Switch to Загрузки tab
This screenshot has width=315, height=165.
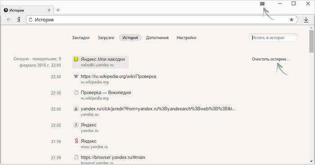point(106,38)
